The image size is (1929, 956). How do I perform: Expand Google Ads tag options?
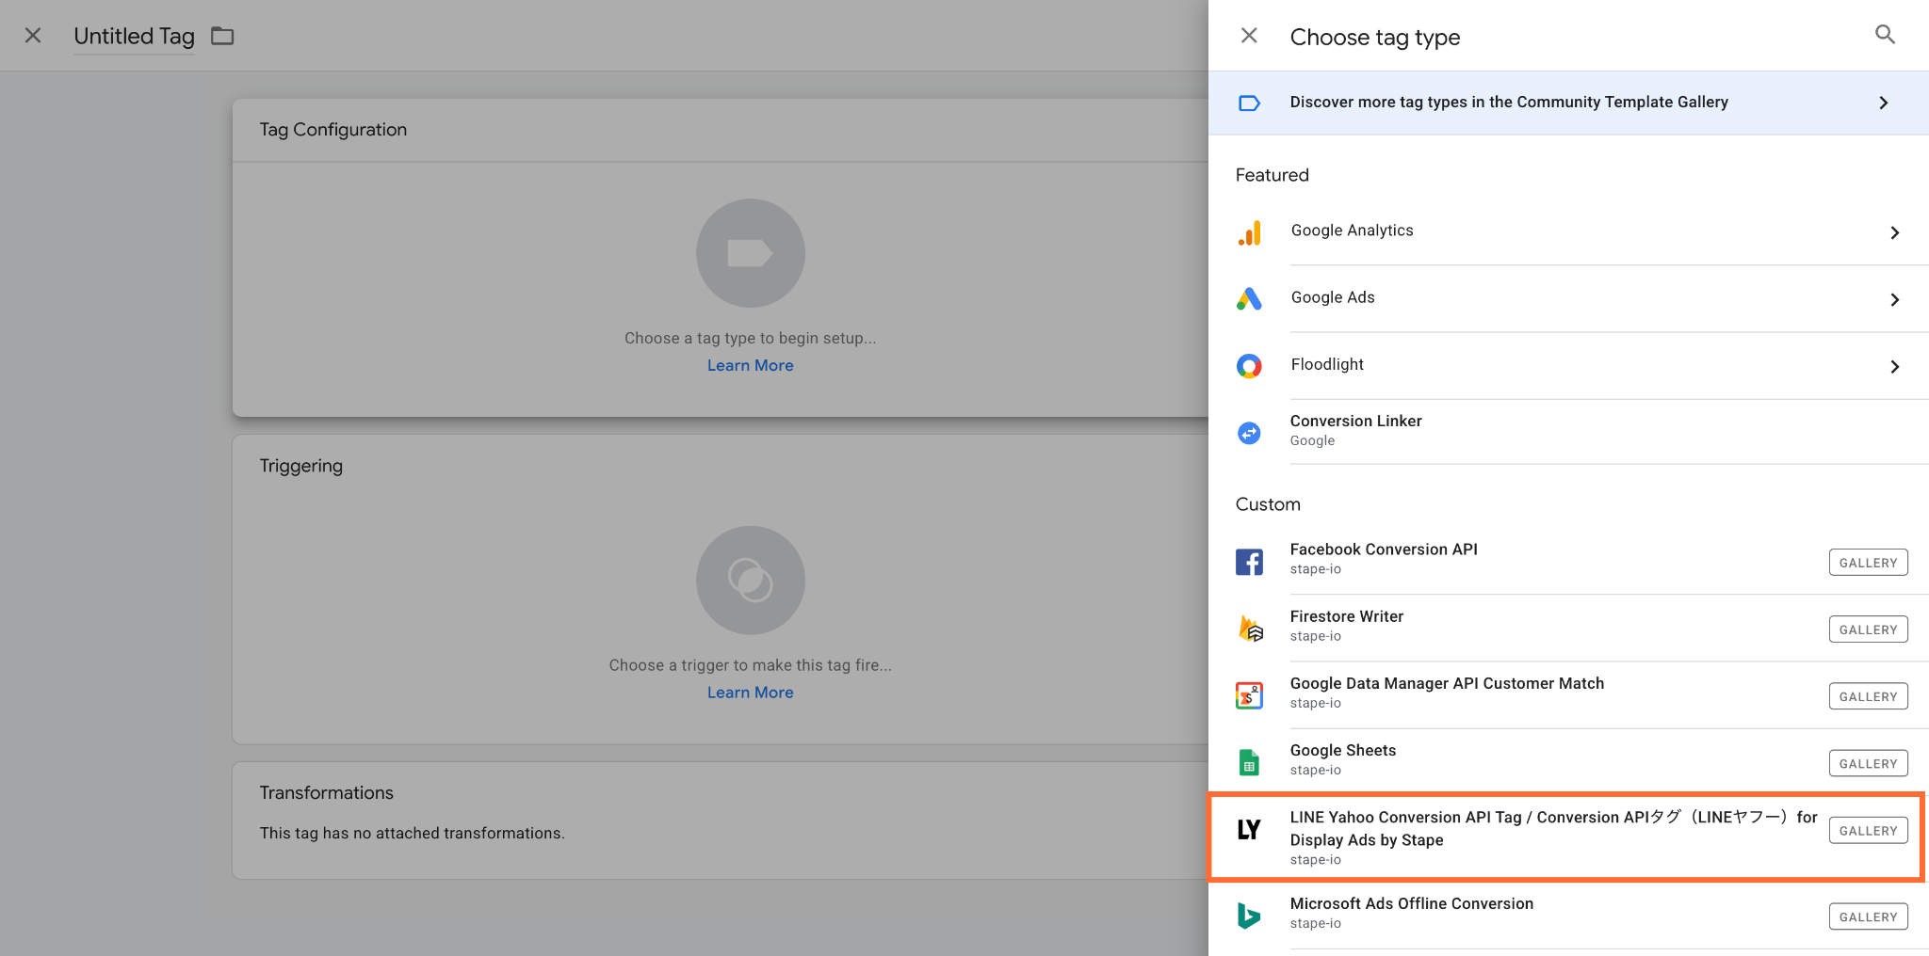click(1895, 299)
